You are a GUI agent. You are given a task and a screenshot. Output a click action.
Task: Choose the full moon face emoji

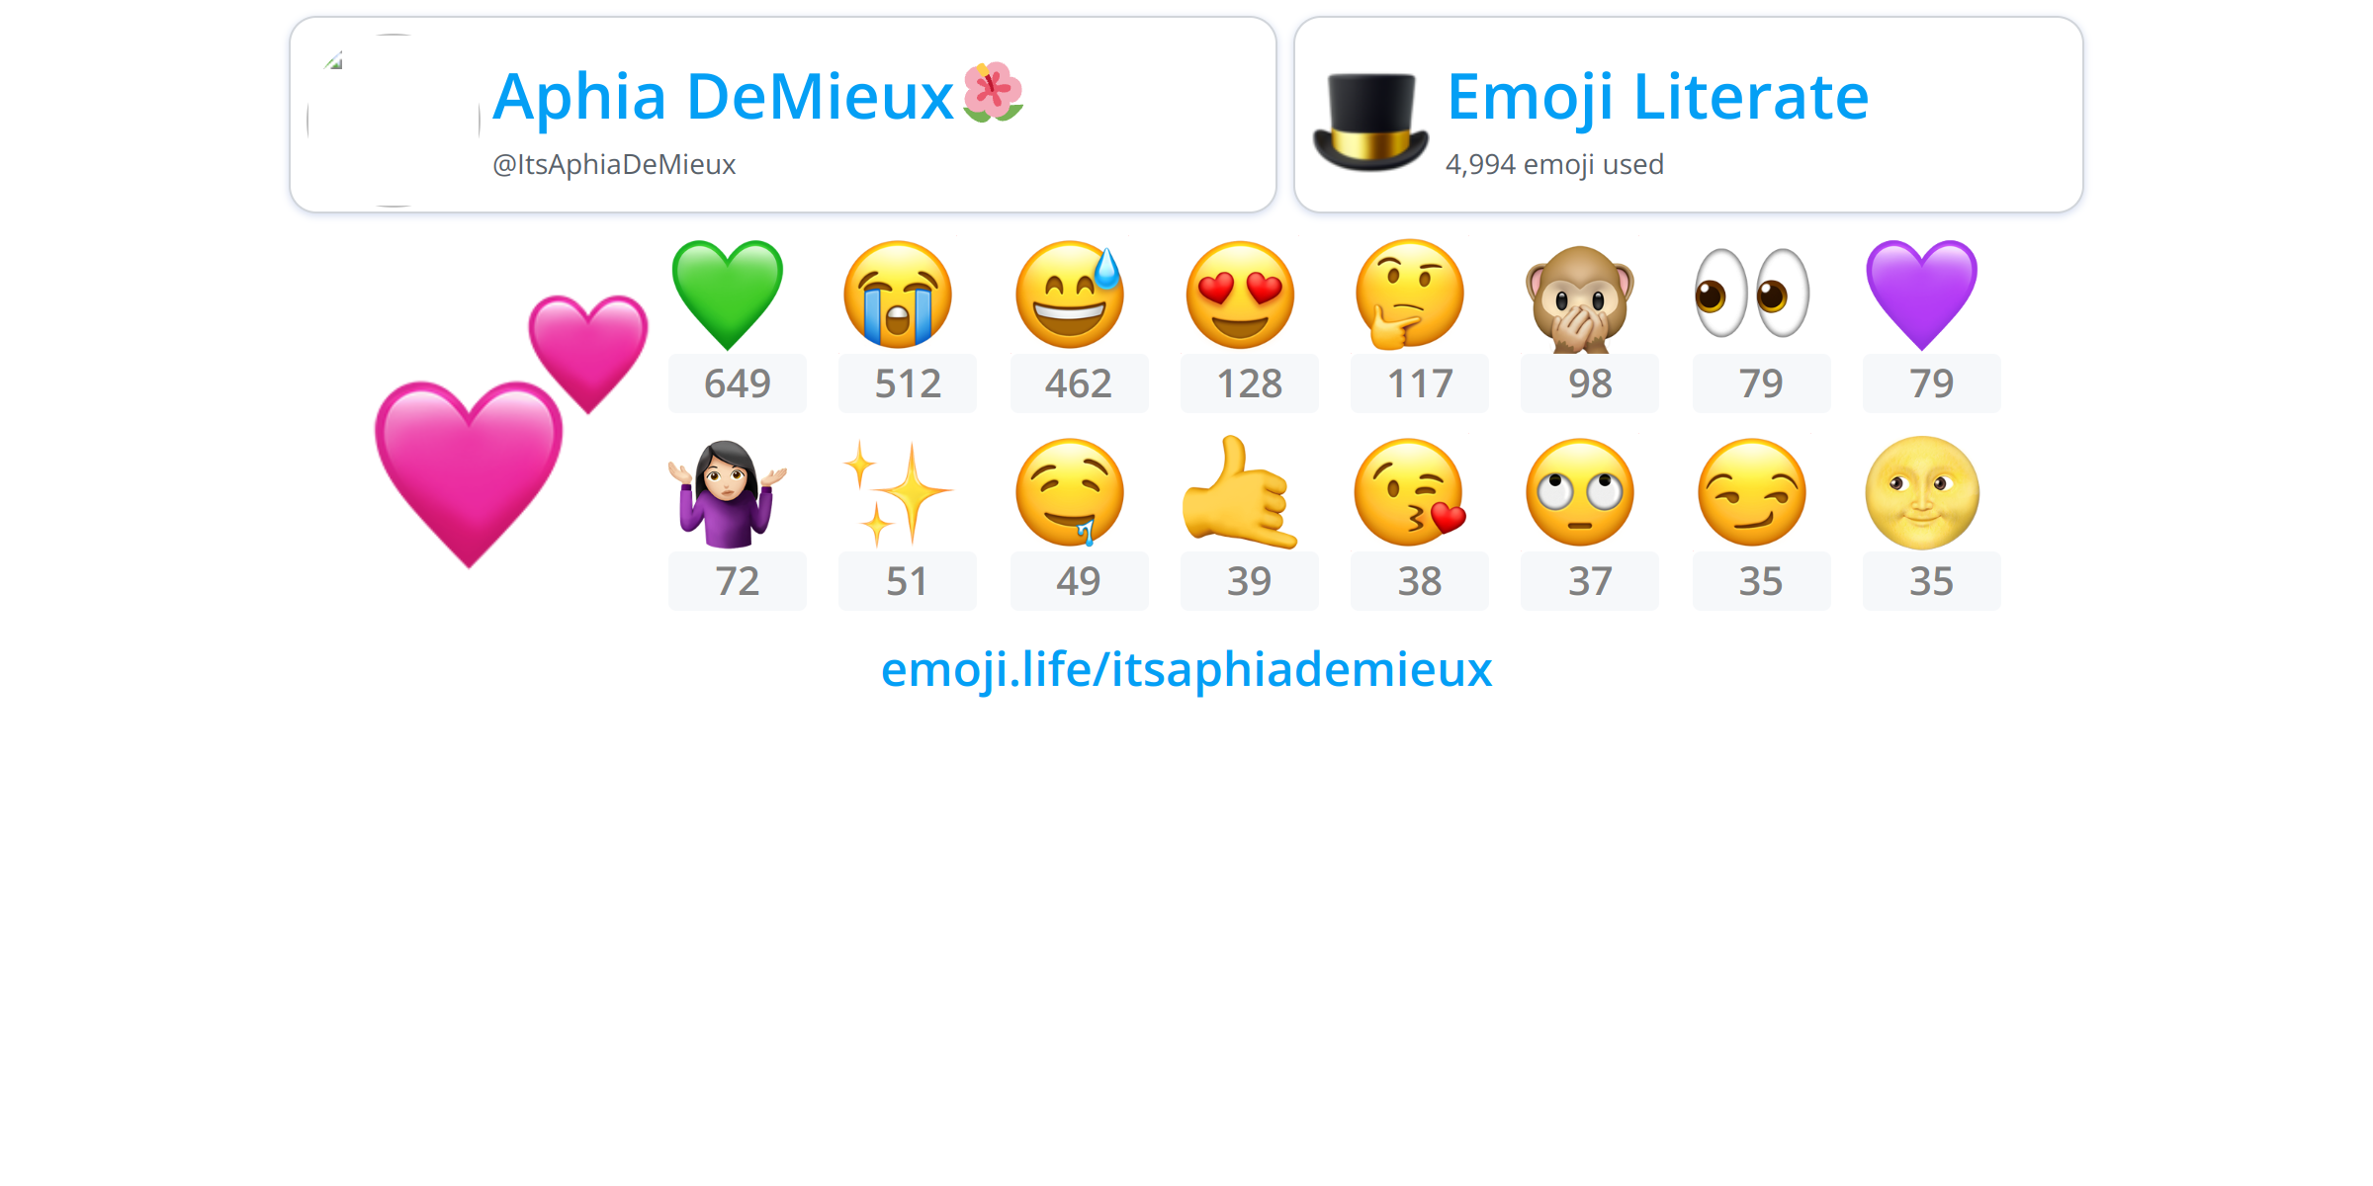pos(1922,492)
